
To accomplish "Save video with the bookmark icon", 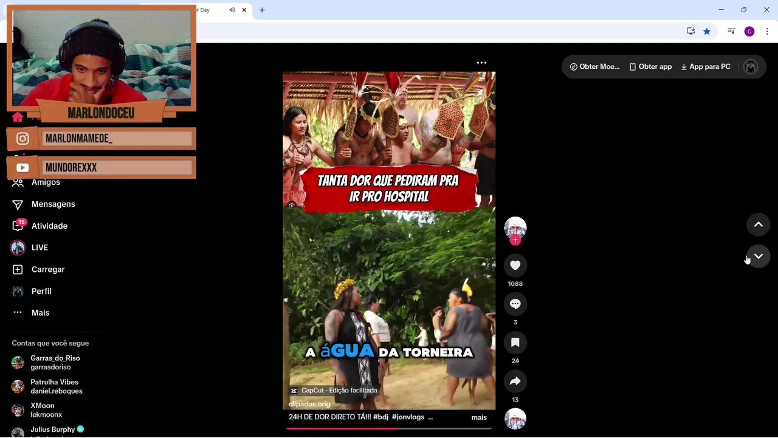I will click(515, 342).
